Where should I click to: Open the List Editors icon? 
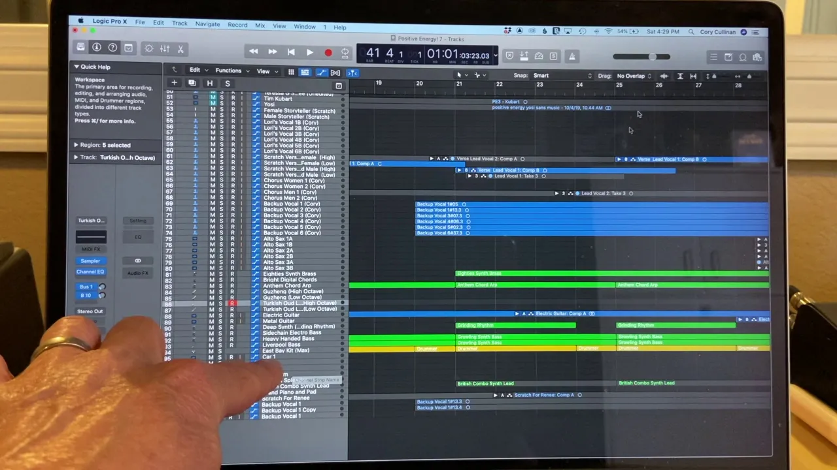[x=714, y=57]
